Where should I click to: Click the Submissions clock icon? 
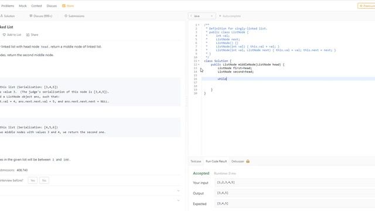pos(66,16)
